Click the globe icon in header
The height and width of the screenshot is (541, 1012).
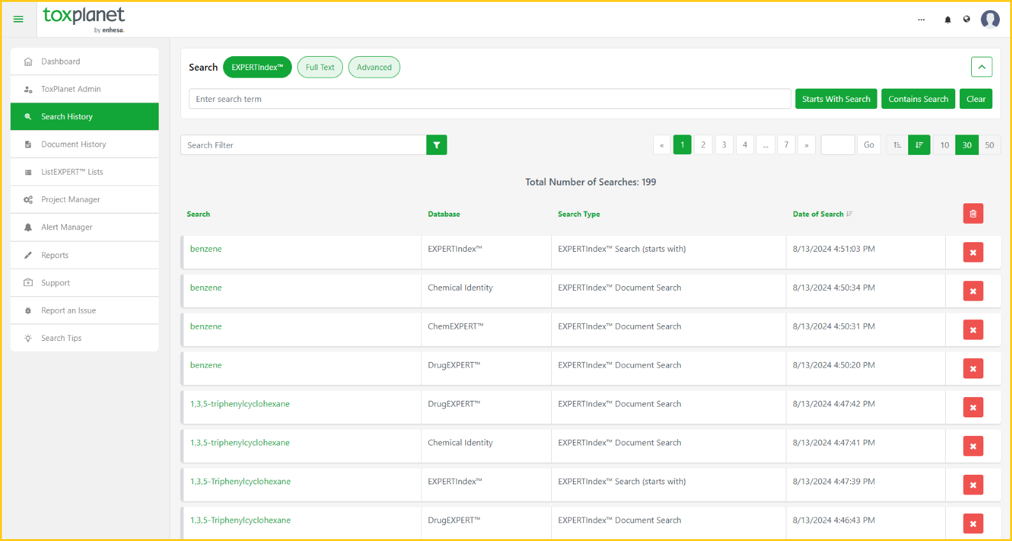tap(967, 20)
